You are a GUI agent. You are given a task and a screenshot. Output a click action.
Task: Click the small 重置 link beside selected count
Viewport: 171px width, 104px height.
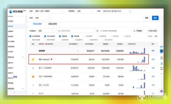156,36
